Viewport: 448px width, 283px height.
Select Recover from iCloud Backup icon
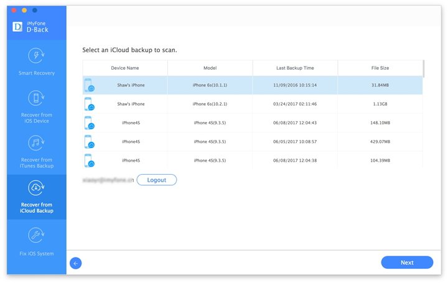[x=36, y=188]
